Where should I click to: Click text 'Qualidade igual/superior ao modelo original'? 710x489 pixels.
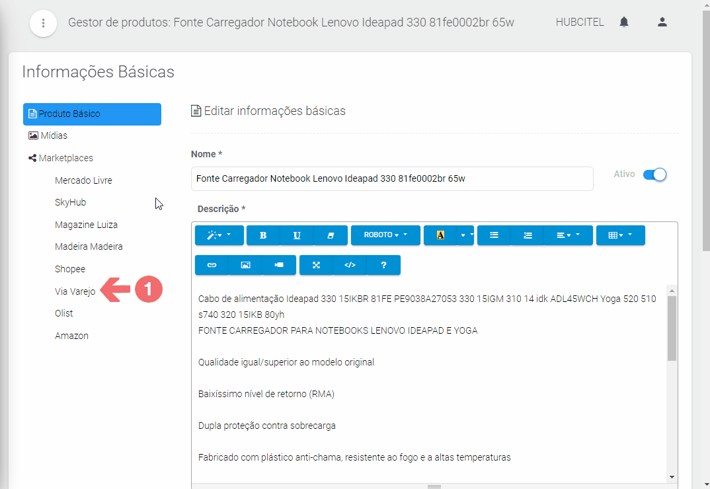click(286, 362)
